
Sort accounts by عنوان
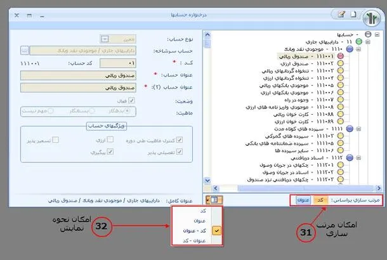tap(303, 200)
